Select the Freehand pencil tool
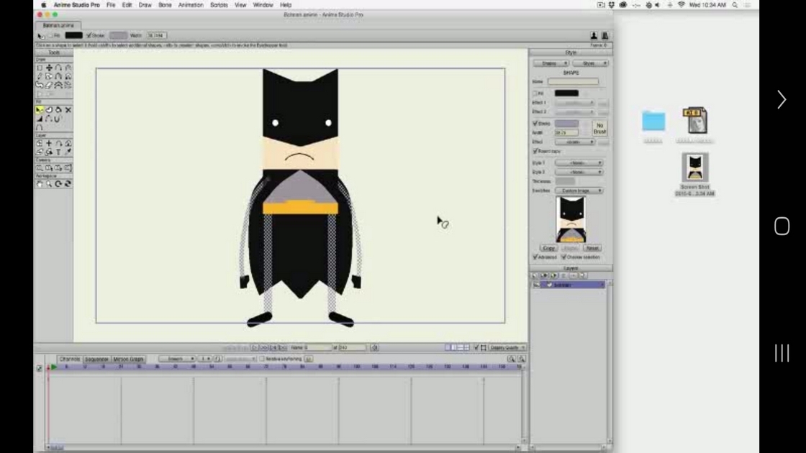The height and width of the screenshot is (453, 806). (40, 76)
